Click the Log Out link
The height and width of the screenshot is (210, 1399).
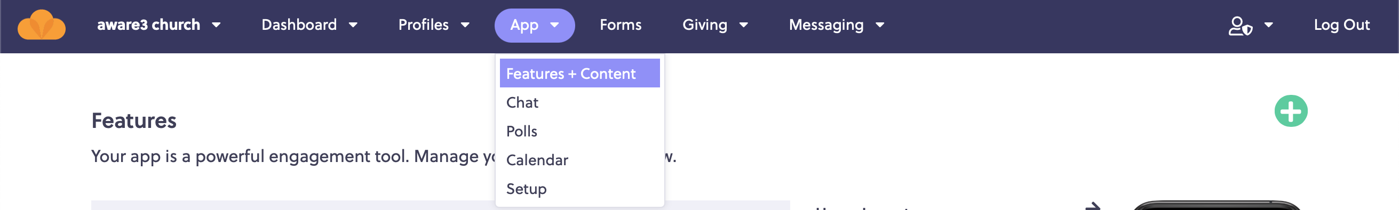coord(1341,25)
